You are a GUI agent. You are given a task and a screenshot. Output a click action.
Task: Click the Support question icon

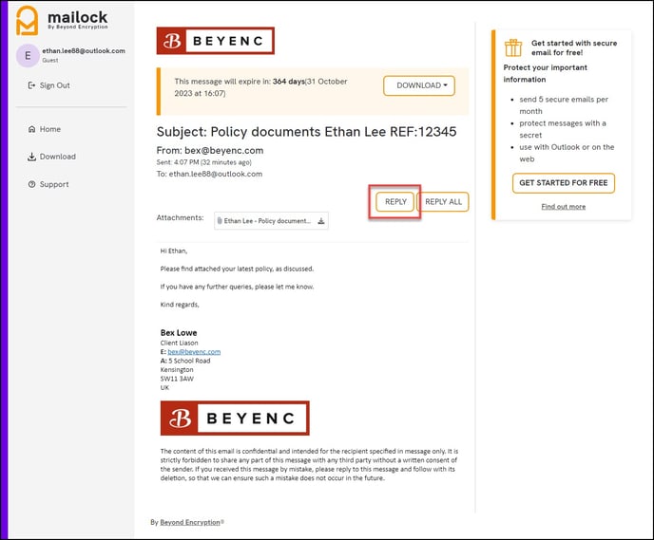point(31,184)
